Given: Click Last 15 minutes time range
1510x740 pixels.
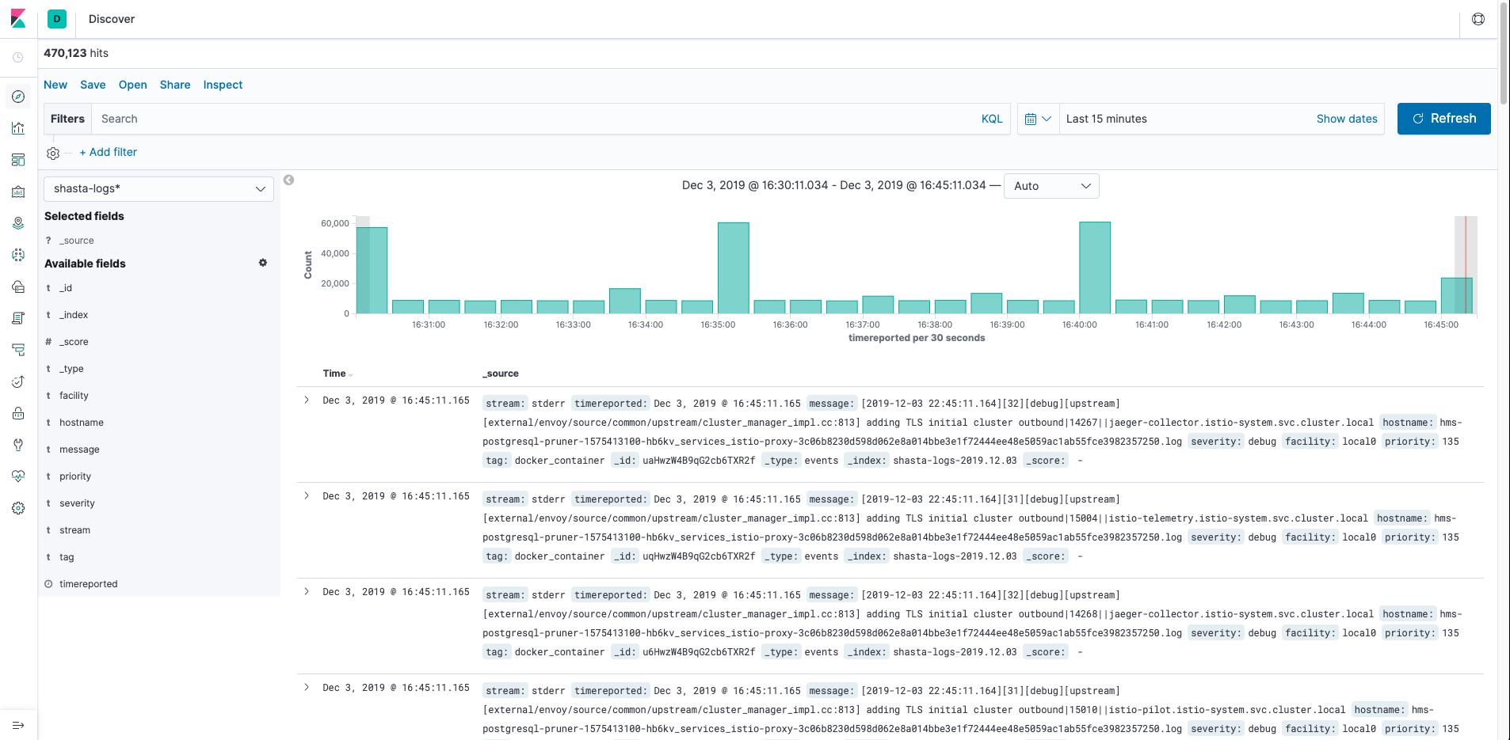Looking at the screenshot, I should point(1106,119).
